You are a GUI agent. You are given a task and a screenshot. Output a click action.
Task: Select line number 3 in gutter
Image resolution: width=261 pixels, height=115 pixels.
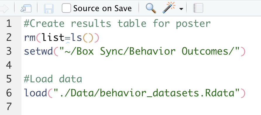[x=9, y=51]
